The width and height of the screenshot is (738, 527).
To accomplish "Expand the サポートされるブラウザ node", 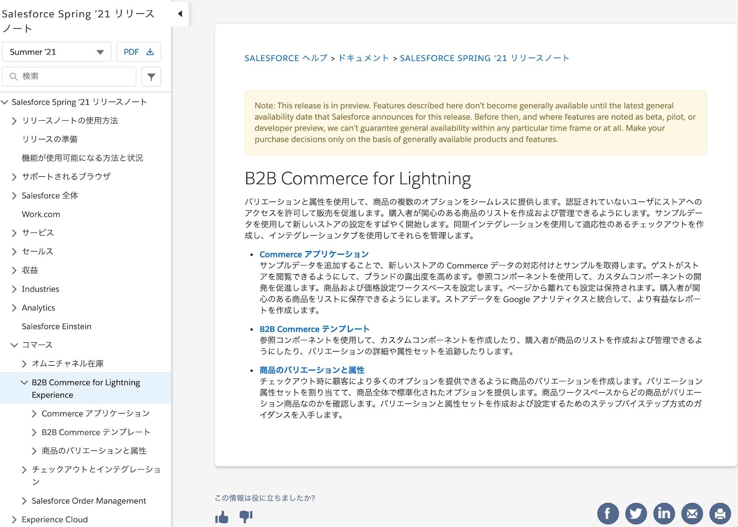I will [x=14, y=177].
